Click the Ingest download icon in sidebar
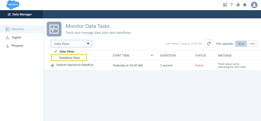This screenshot has width=261, height=121. coord(7,37)
